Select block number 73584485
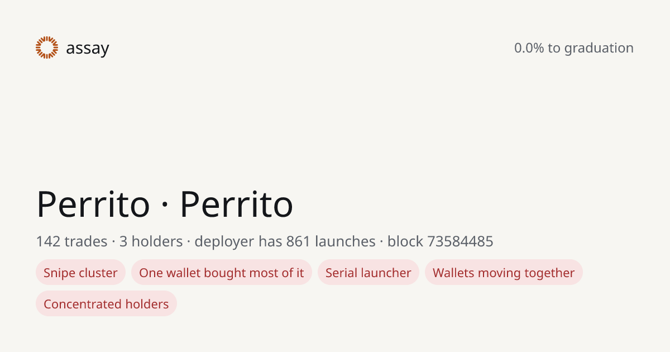The image size is (670, 352). click(x=460, y=241)
